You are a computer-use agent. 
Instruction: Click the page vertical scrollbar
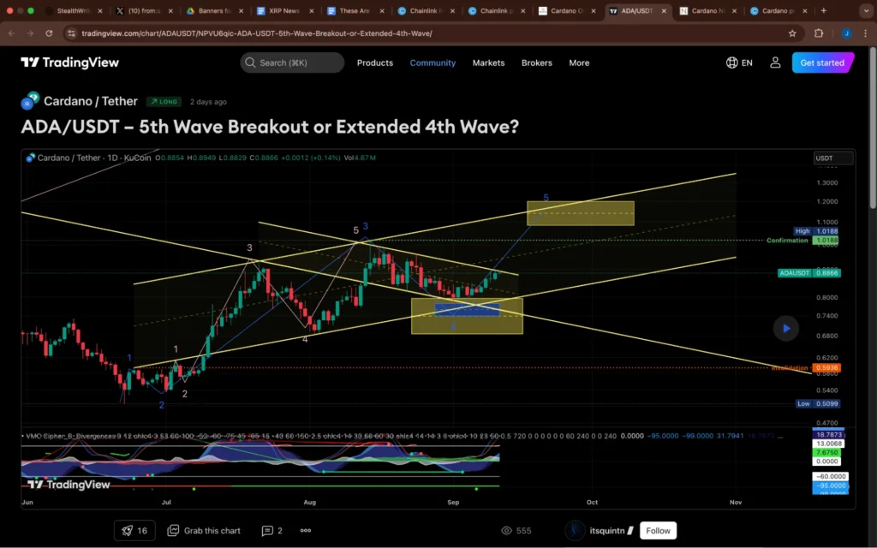pos(873,128)
